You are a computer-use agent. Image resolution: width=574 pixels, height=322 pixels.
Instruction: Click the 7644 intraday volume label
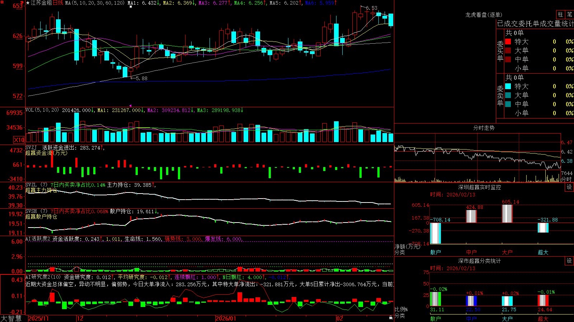click(567, 174)
